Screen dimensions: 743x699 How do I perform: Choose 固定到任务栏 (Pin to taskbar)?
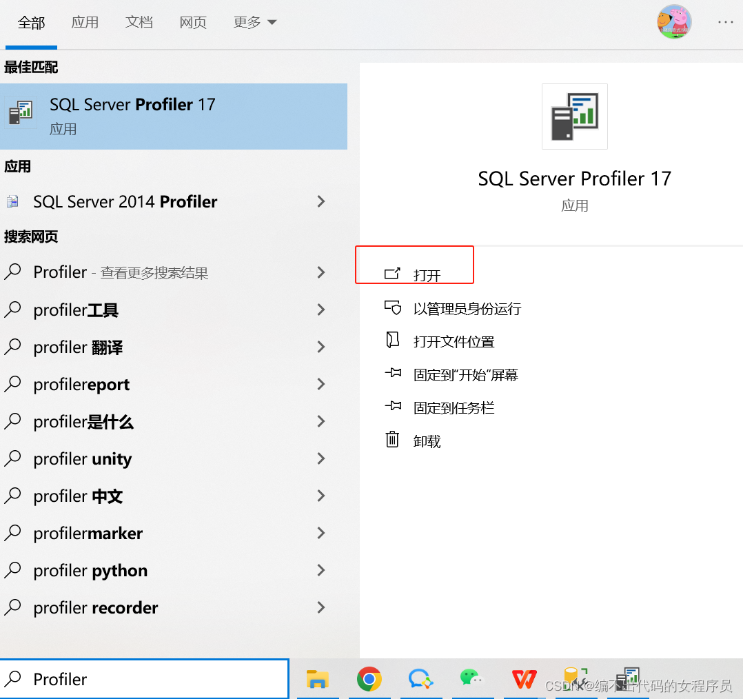click(x=454, y=408)
